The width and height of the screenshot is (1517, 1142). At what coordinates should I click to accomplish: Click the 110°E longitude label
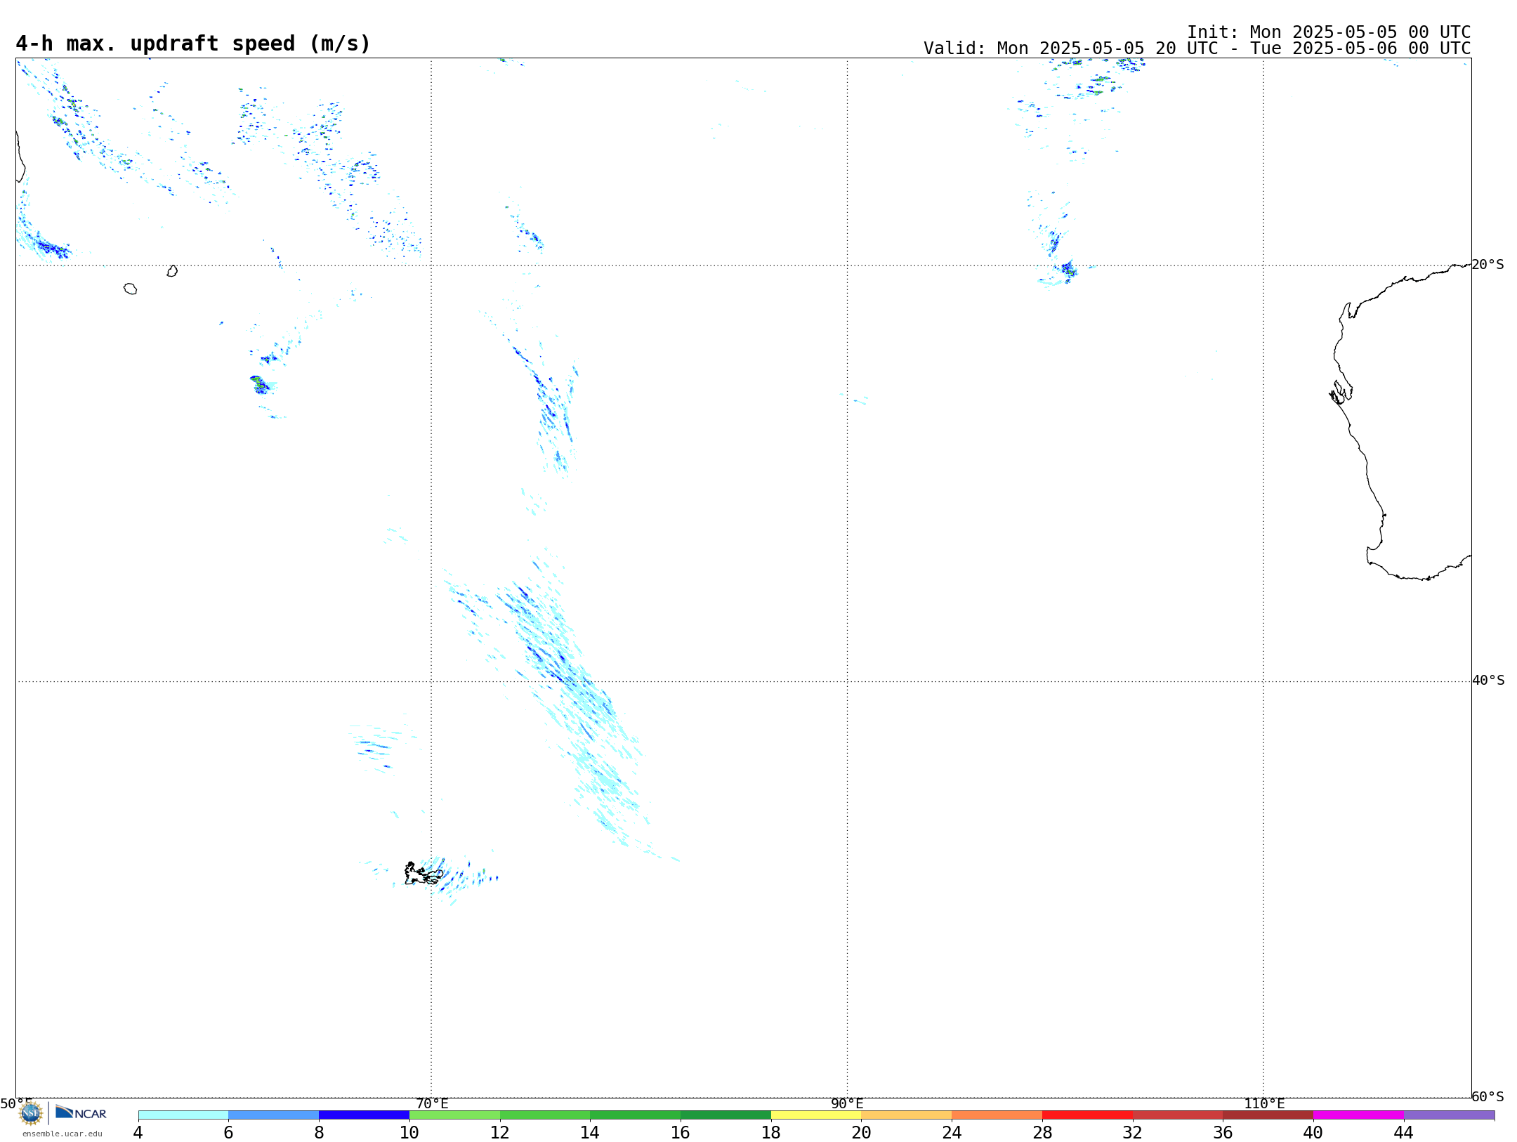1264,1103
